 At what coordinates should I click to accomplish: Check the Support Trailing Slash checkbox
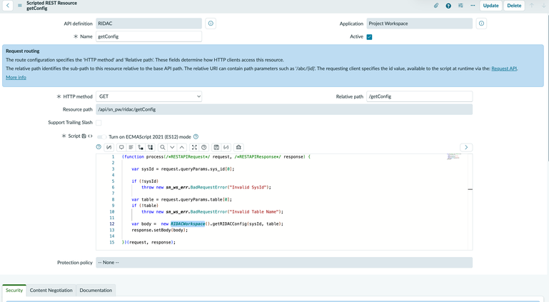click(x=99, y=123)
